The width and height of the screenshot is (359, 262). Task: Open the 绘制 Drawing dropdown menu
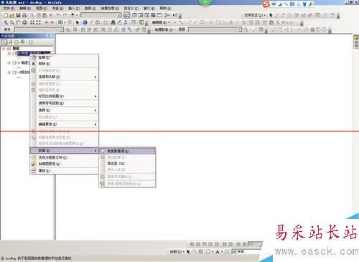click(177, 252)
